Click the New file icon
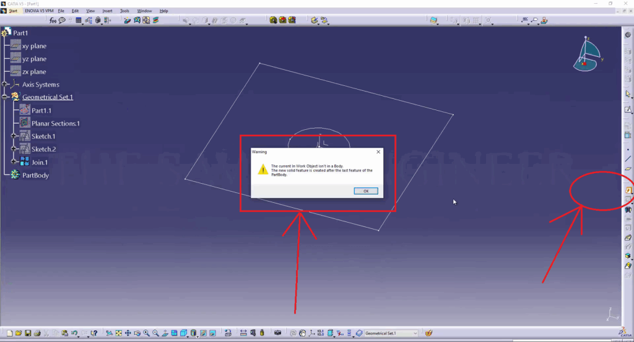 (9, 333)
